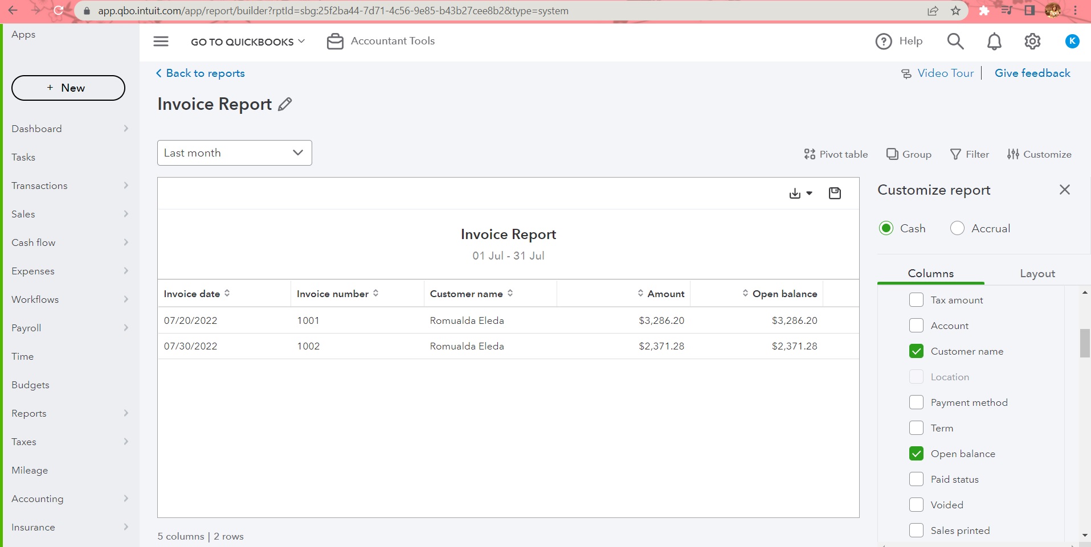The image size is (1091, 547).
Task: Select the Accrual accounting method
Action: click(x=957, y=228)
